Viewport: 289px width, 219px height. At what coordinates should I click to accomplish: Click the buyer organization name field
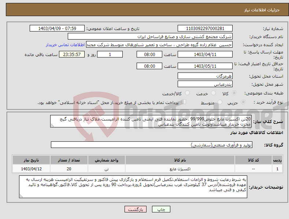pyautogui.click(x=150, y=37)
